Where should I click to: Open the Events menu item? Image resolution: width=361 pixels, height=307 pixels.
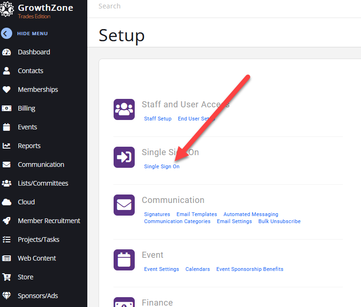pos(27,127)
